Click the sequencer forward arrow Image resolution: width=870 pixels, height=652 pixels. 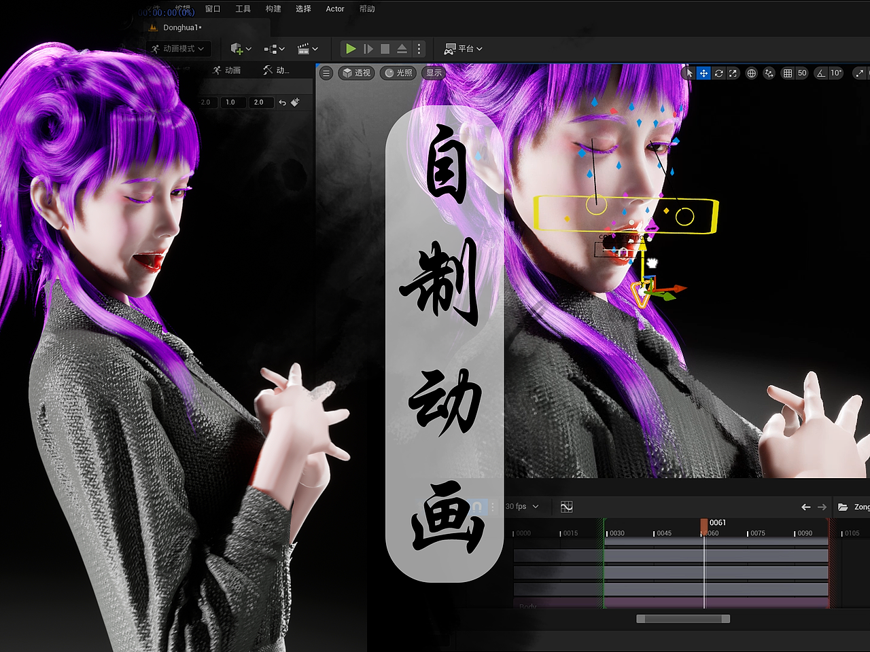pos(822,507)
